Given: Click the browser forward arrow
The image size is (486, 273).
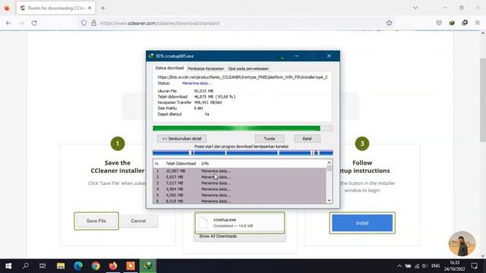Looking at the screenshot, I should (x=21, y=23).
